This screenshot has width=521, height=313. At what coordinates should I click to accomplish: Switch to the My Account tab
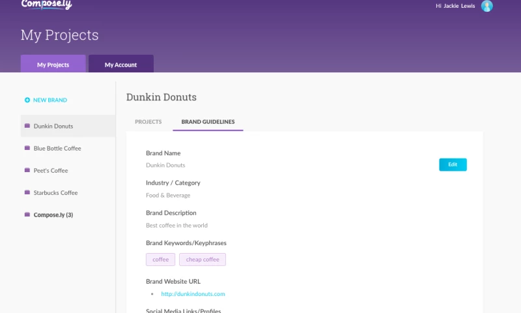pyautogui.click(x=121, y=65)
